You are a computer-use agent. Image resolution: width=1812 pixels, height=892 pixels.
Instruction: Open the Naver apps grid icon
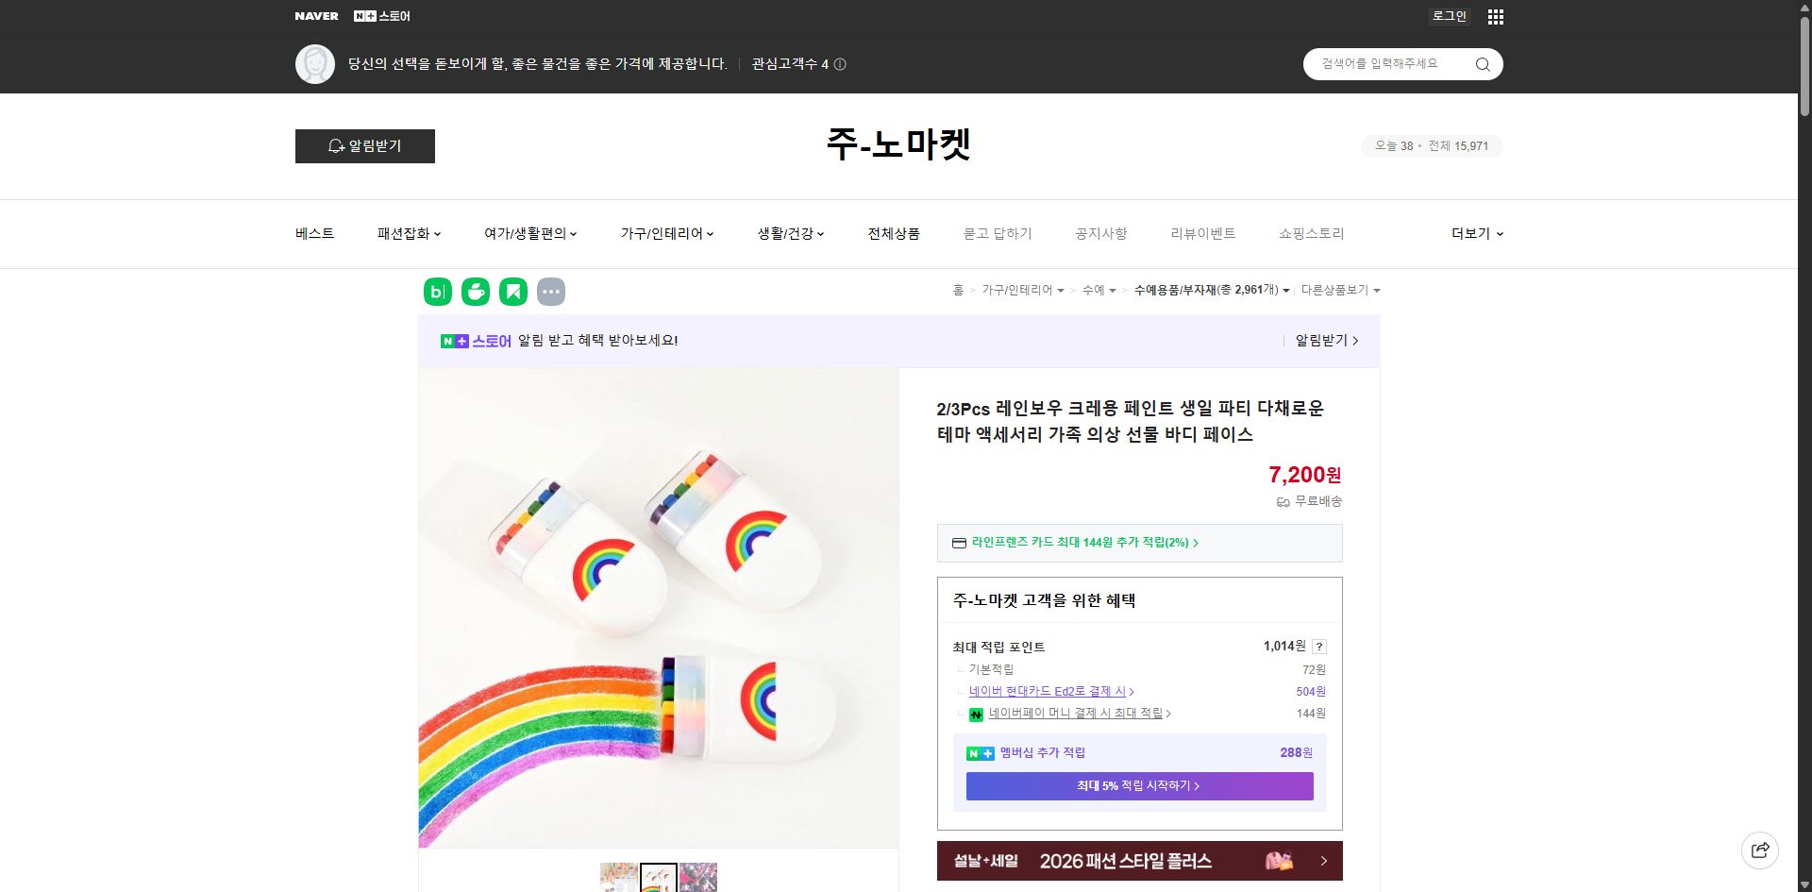[1495, 16]
